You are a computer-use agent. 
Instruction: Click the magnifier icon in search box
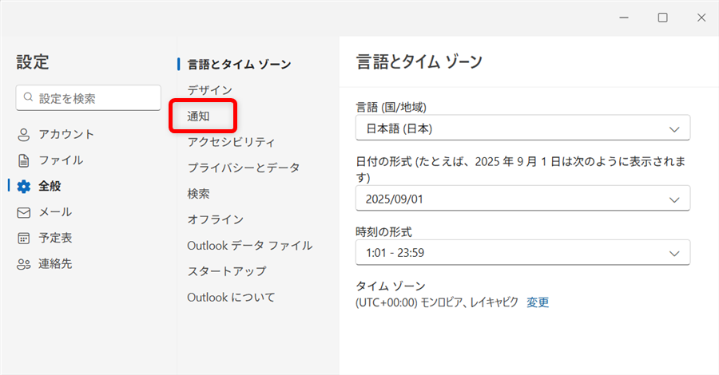pos(29,98)
